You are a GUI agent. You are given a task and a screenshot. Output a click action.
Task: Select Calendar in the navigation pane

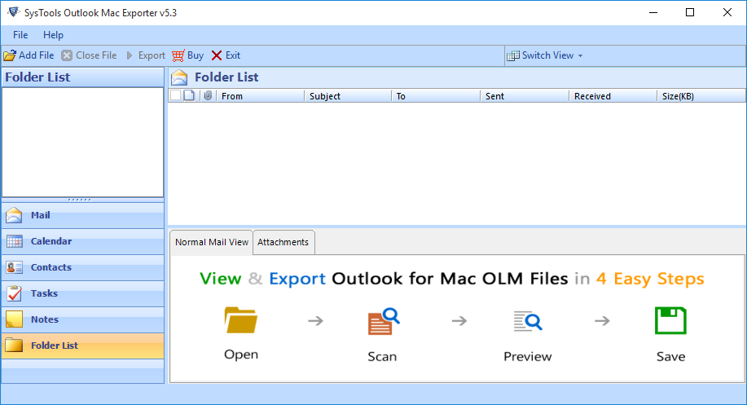(x=83, y=241)
